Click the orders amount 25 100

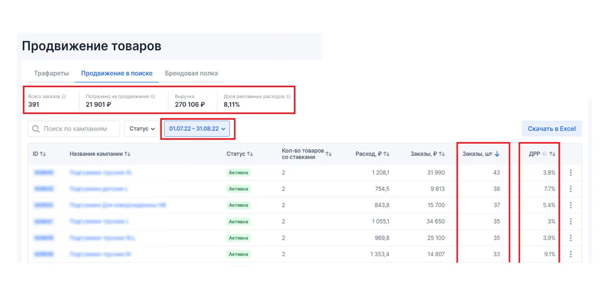[436, 238]
